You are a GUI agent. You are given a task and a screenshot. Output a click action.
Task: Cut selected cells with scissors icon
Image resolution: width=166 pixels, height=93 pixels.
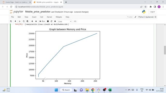(x=20, y=21)
